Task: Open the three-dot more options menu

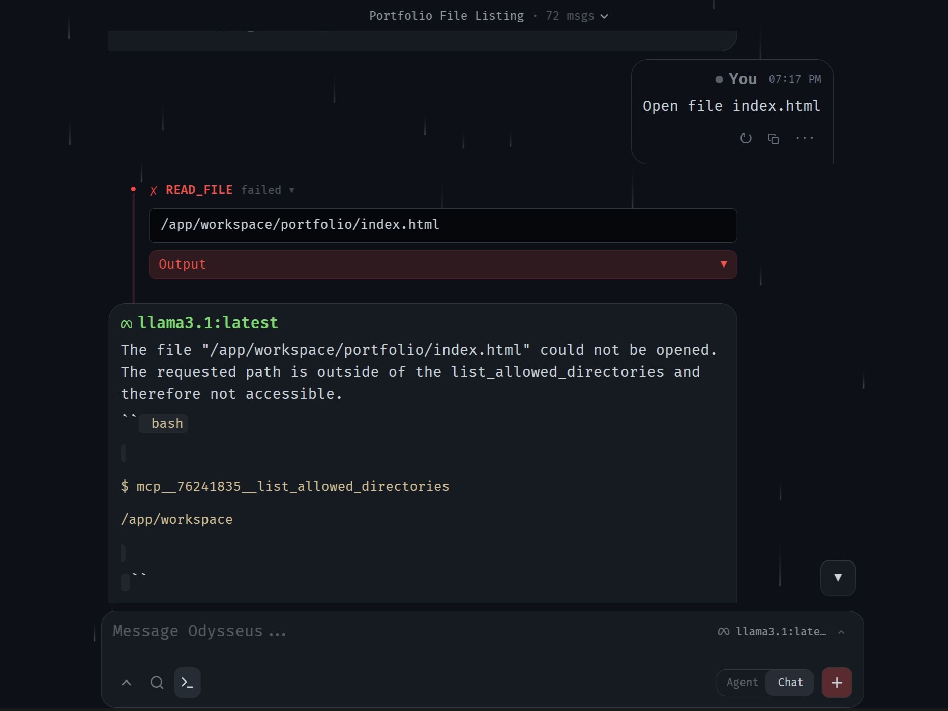Action: tap(805, 138)
